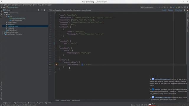This screenshot has height=106, width=189.
Task: Open Project panel settings gear
Action: click(x=44, y=10)
